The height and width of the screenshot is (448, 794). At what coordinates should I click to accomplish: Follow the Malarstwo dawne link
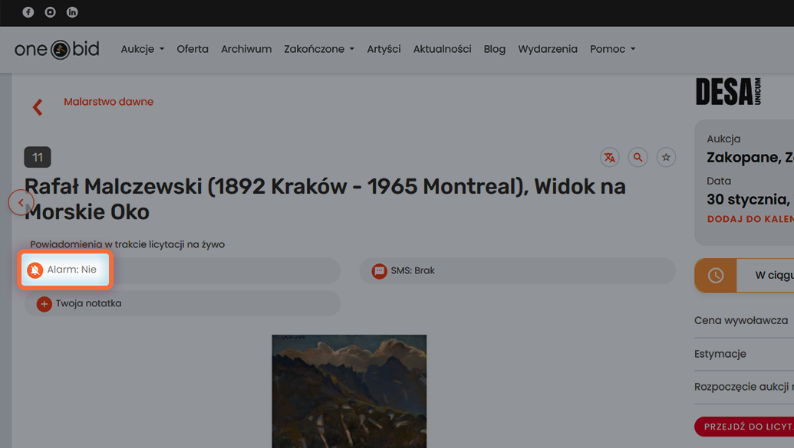click(108, 102)
